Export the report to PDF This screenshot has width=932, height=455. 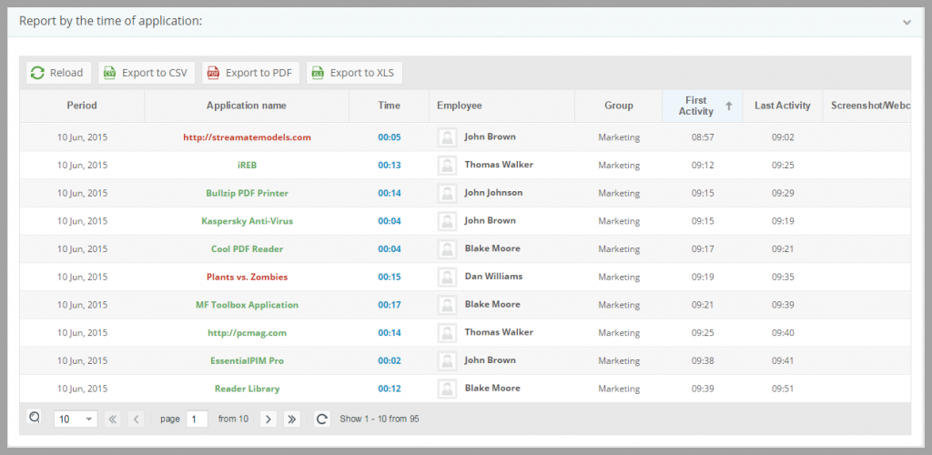250,73
